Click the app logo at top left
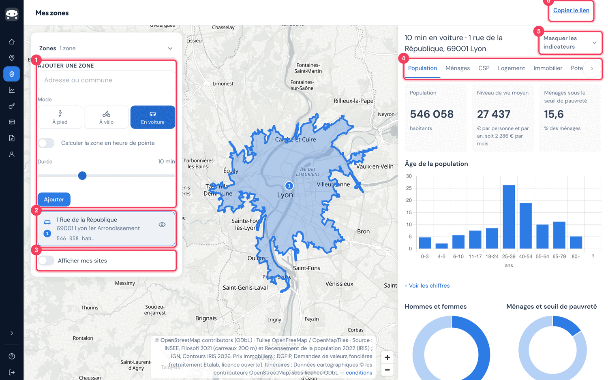The image size is (608, 380). (x=12, y=14)
